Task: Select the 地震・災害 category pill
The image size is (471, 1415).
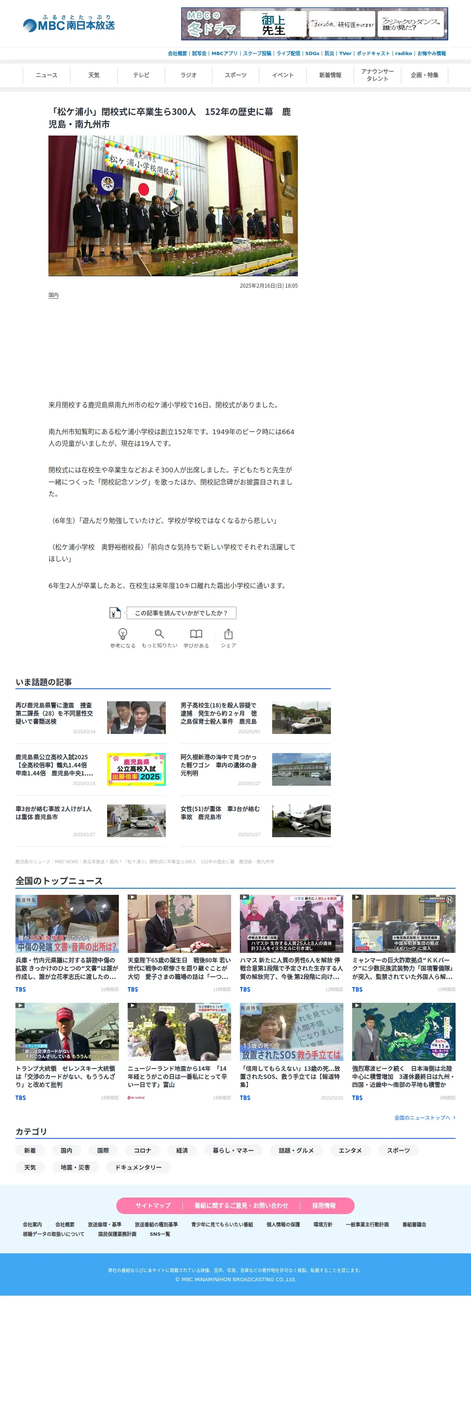Action: (75, 1167)
